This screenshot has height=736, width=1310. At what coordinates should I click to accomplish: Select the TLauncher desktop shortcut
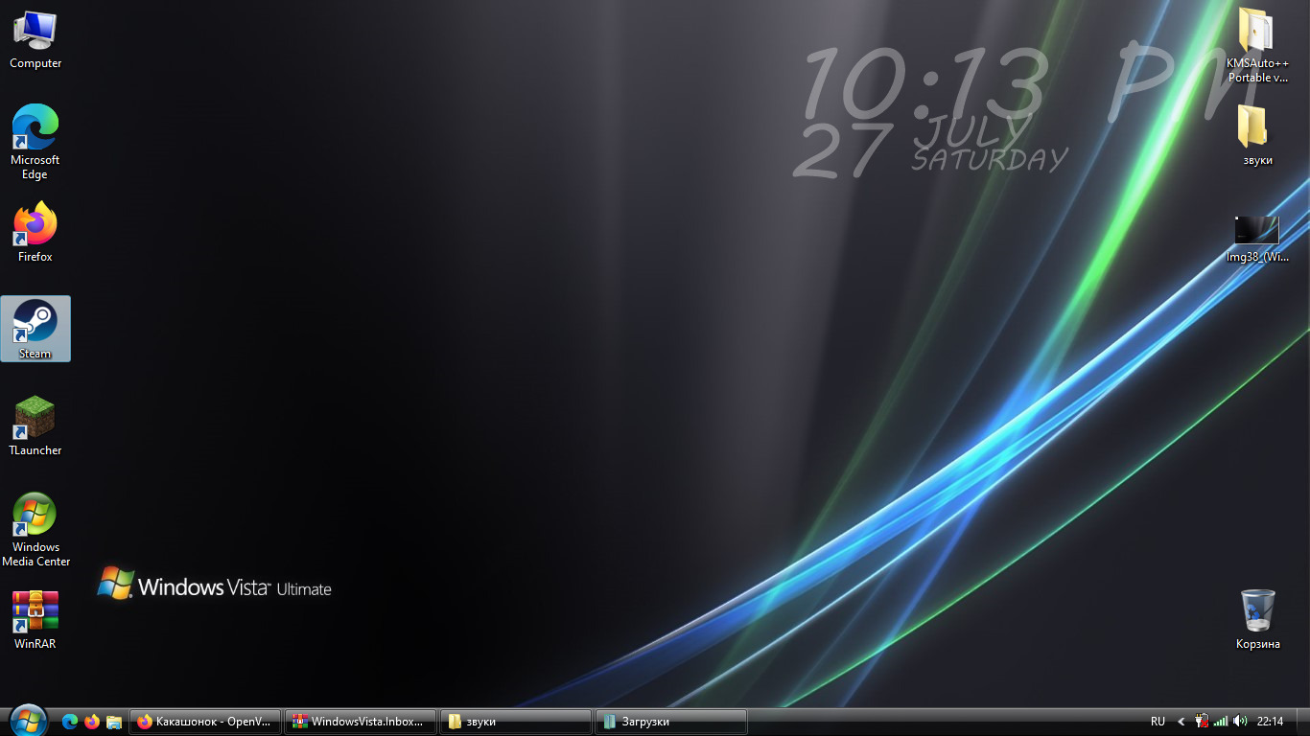click(x=35, y=425)
